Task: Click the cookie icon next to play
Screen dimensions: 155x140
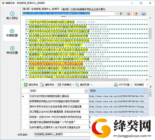Action: coord(128,14)
